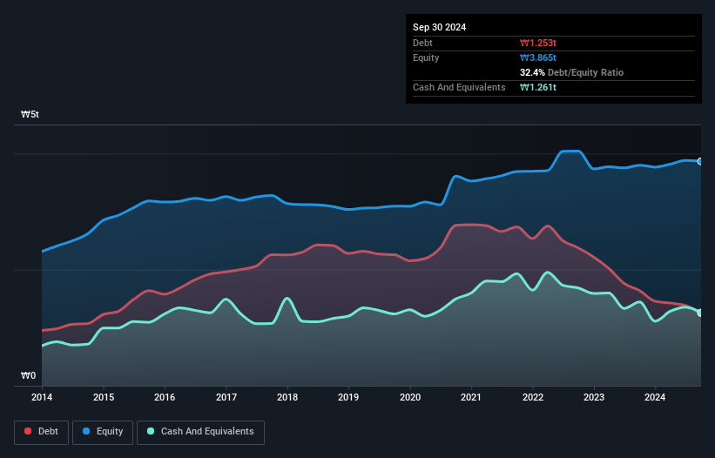
Task: Click the ₩0 y-axis label
Action: tap(28, 375)
